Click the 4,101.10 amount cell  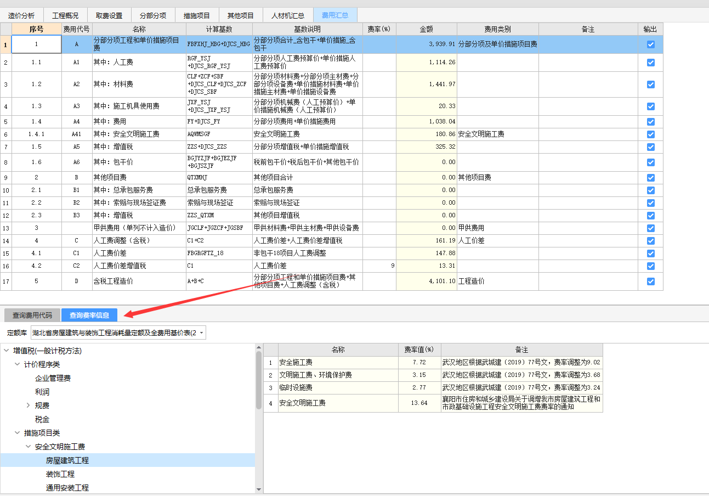(x=427, y=281)
